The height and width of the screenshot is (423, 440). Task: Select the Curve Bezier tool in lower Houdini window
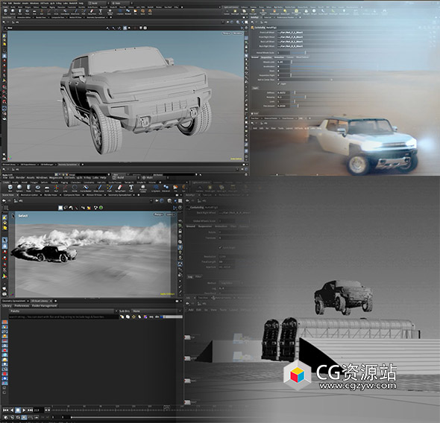point(86,188)
